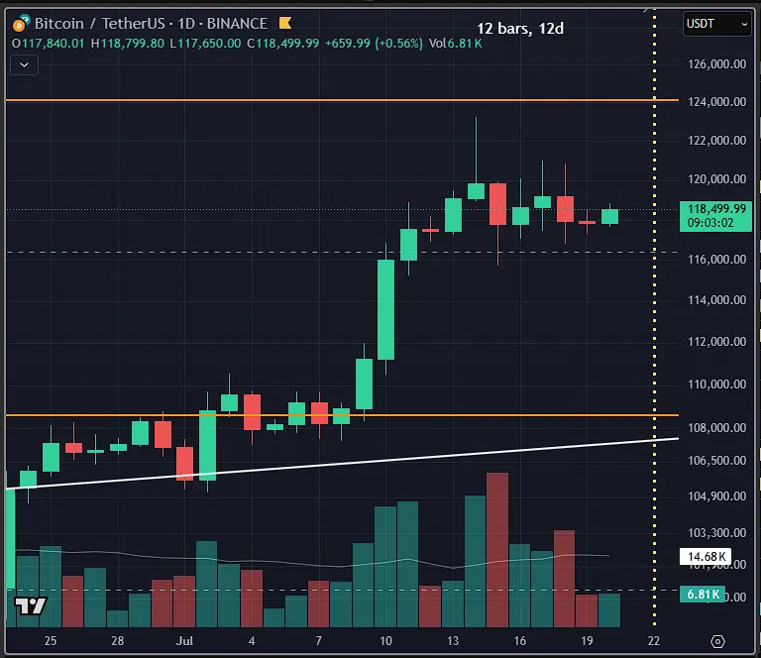Image resolution: width=761 pixels, height=658 pixels.
Task: Click the 16 date axis label
Action: (x=520, y=641)
